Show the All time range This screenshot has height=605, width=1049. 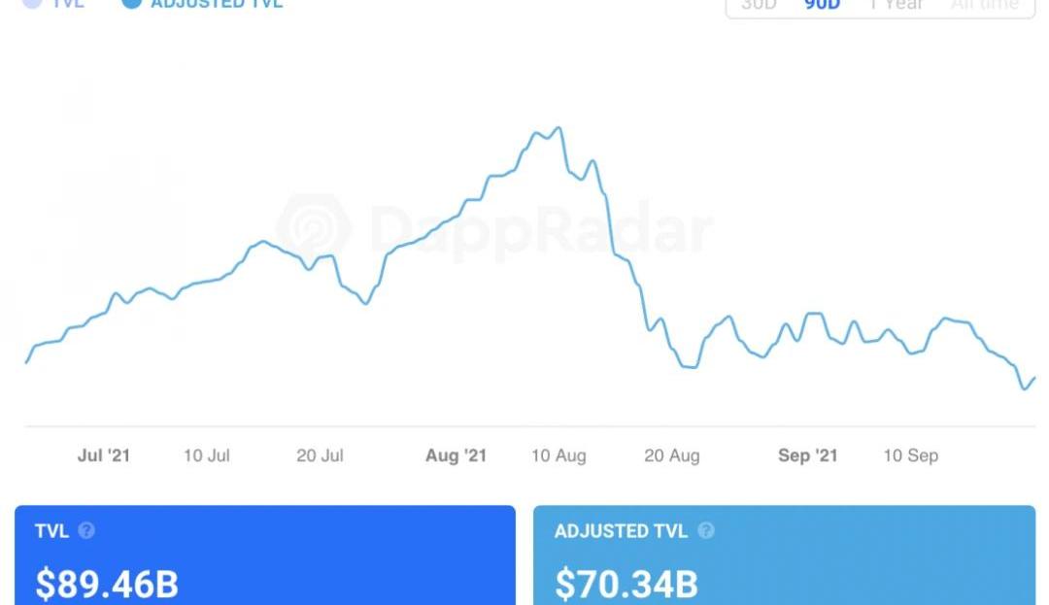point(984,5)
